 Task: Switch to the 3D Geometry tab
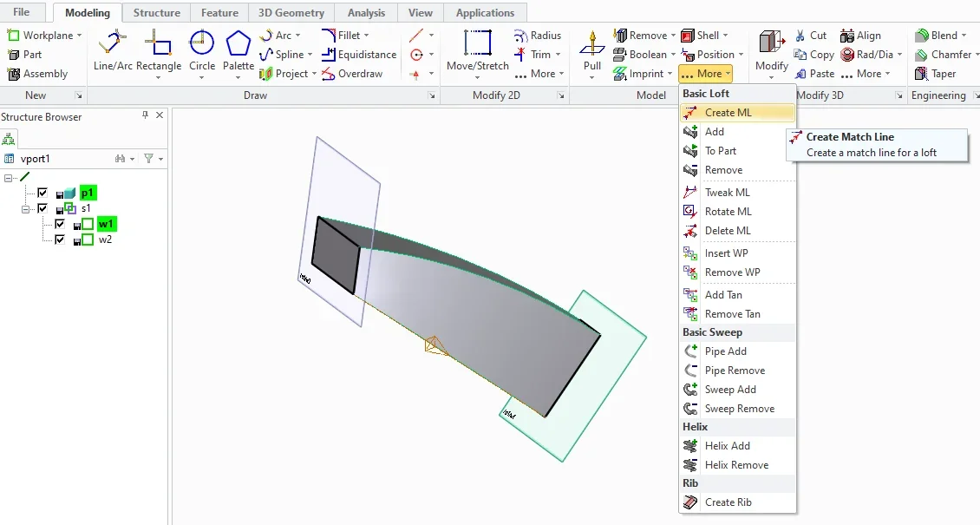point(291,13)
